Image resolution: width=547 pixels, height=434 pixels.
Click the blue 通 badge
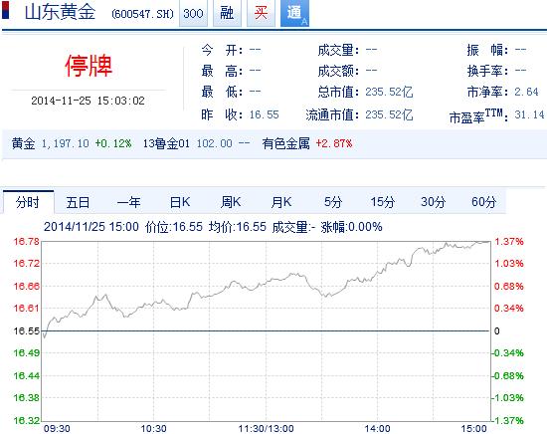click(294, 13)
